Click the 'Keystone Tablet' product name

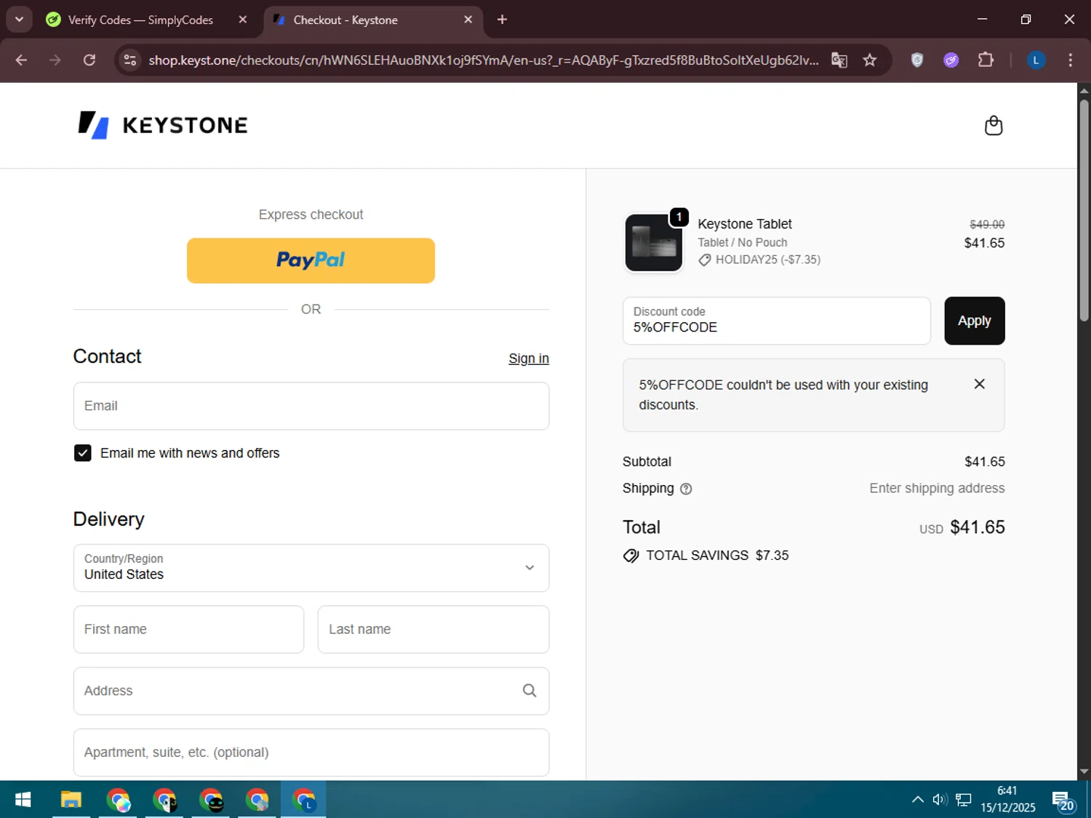coord(745,224)
